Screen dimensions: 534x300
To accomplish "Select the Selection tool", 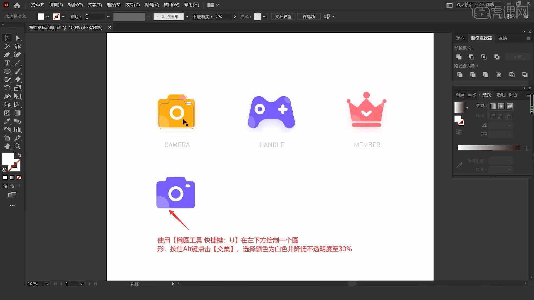I will click(7, 38).
